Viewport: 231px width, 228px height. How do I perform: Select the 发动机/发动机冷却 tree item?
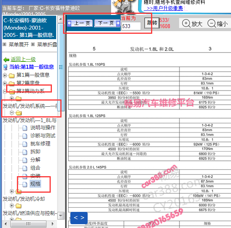pyautogui.click(x=24, y=199)
